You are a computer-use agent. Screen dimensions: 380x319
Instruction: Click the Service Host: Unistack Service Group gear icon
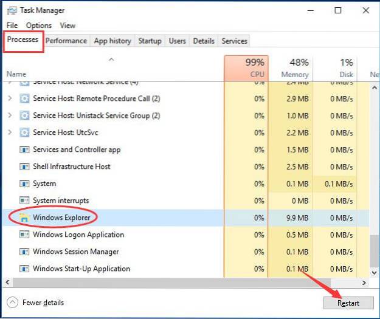24,115
